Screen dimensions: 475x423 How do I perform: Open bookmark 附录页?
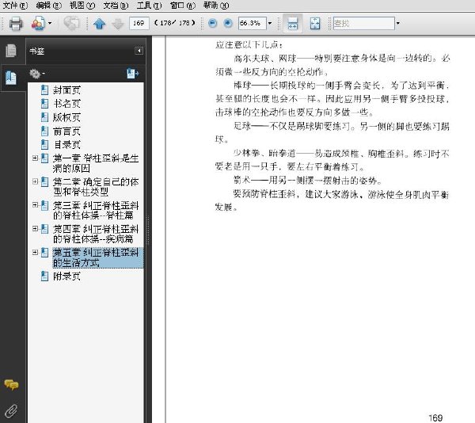pyautogui.click(x=66, y=276)
